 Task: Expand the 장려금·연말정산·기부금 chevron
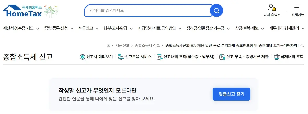(228, 29)
